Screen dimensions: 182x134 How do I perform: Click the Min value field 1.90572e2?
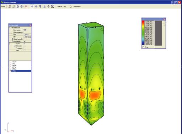pyautogui.click(x=27, y=37)
